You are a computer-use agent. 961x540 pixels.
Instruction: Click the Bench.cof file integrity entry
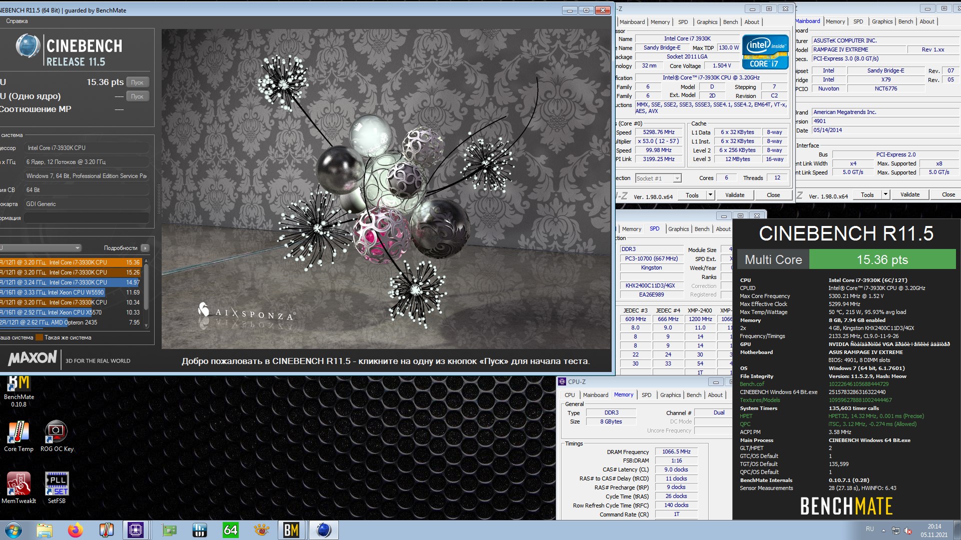(752, 384)
